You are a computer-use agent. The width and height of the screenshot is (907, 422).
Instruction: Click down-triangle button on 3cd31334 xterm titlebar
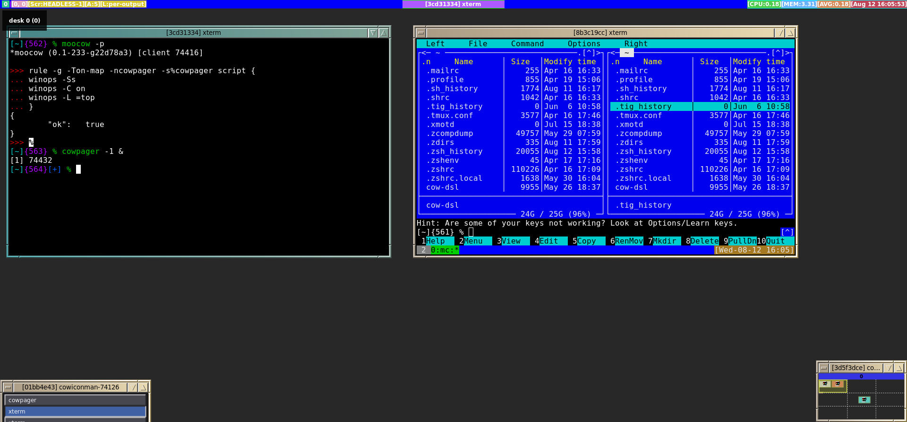373,33
